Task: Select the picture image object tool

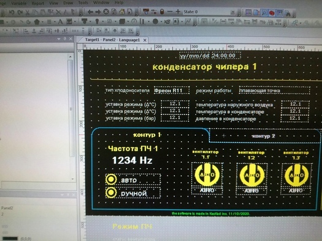Action: tap(69, 21)
